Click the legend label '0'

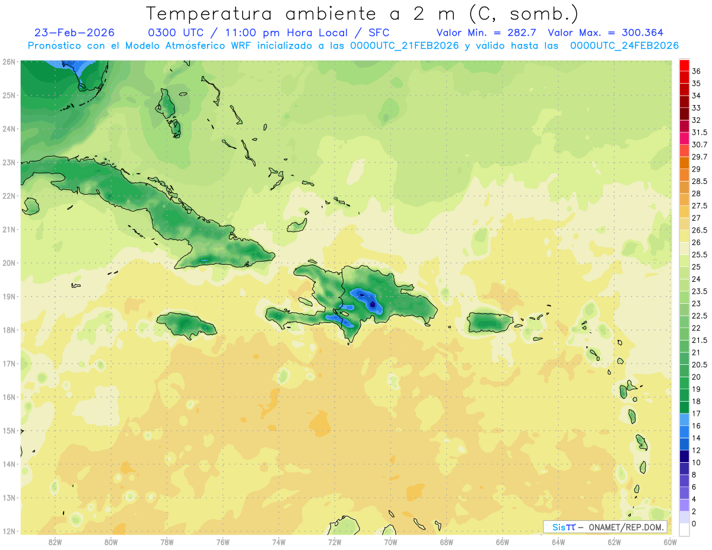point(694,523)
